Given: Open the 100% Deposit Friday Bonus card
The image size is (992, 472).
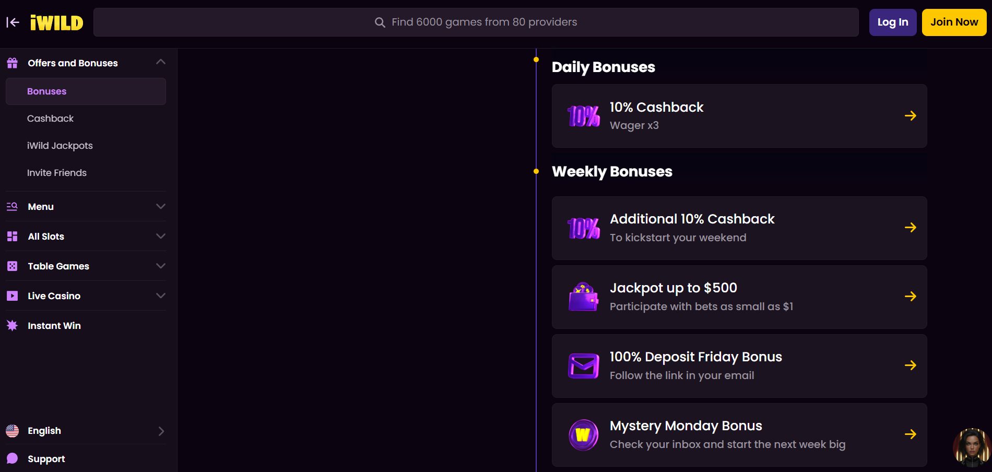Looking at the screenshot, I should [x=739, y=366].
